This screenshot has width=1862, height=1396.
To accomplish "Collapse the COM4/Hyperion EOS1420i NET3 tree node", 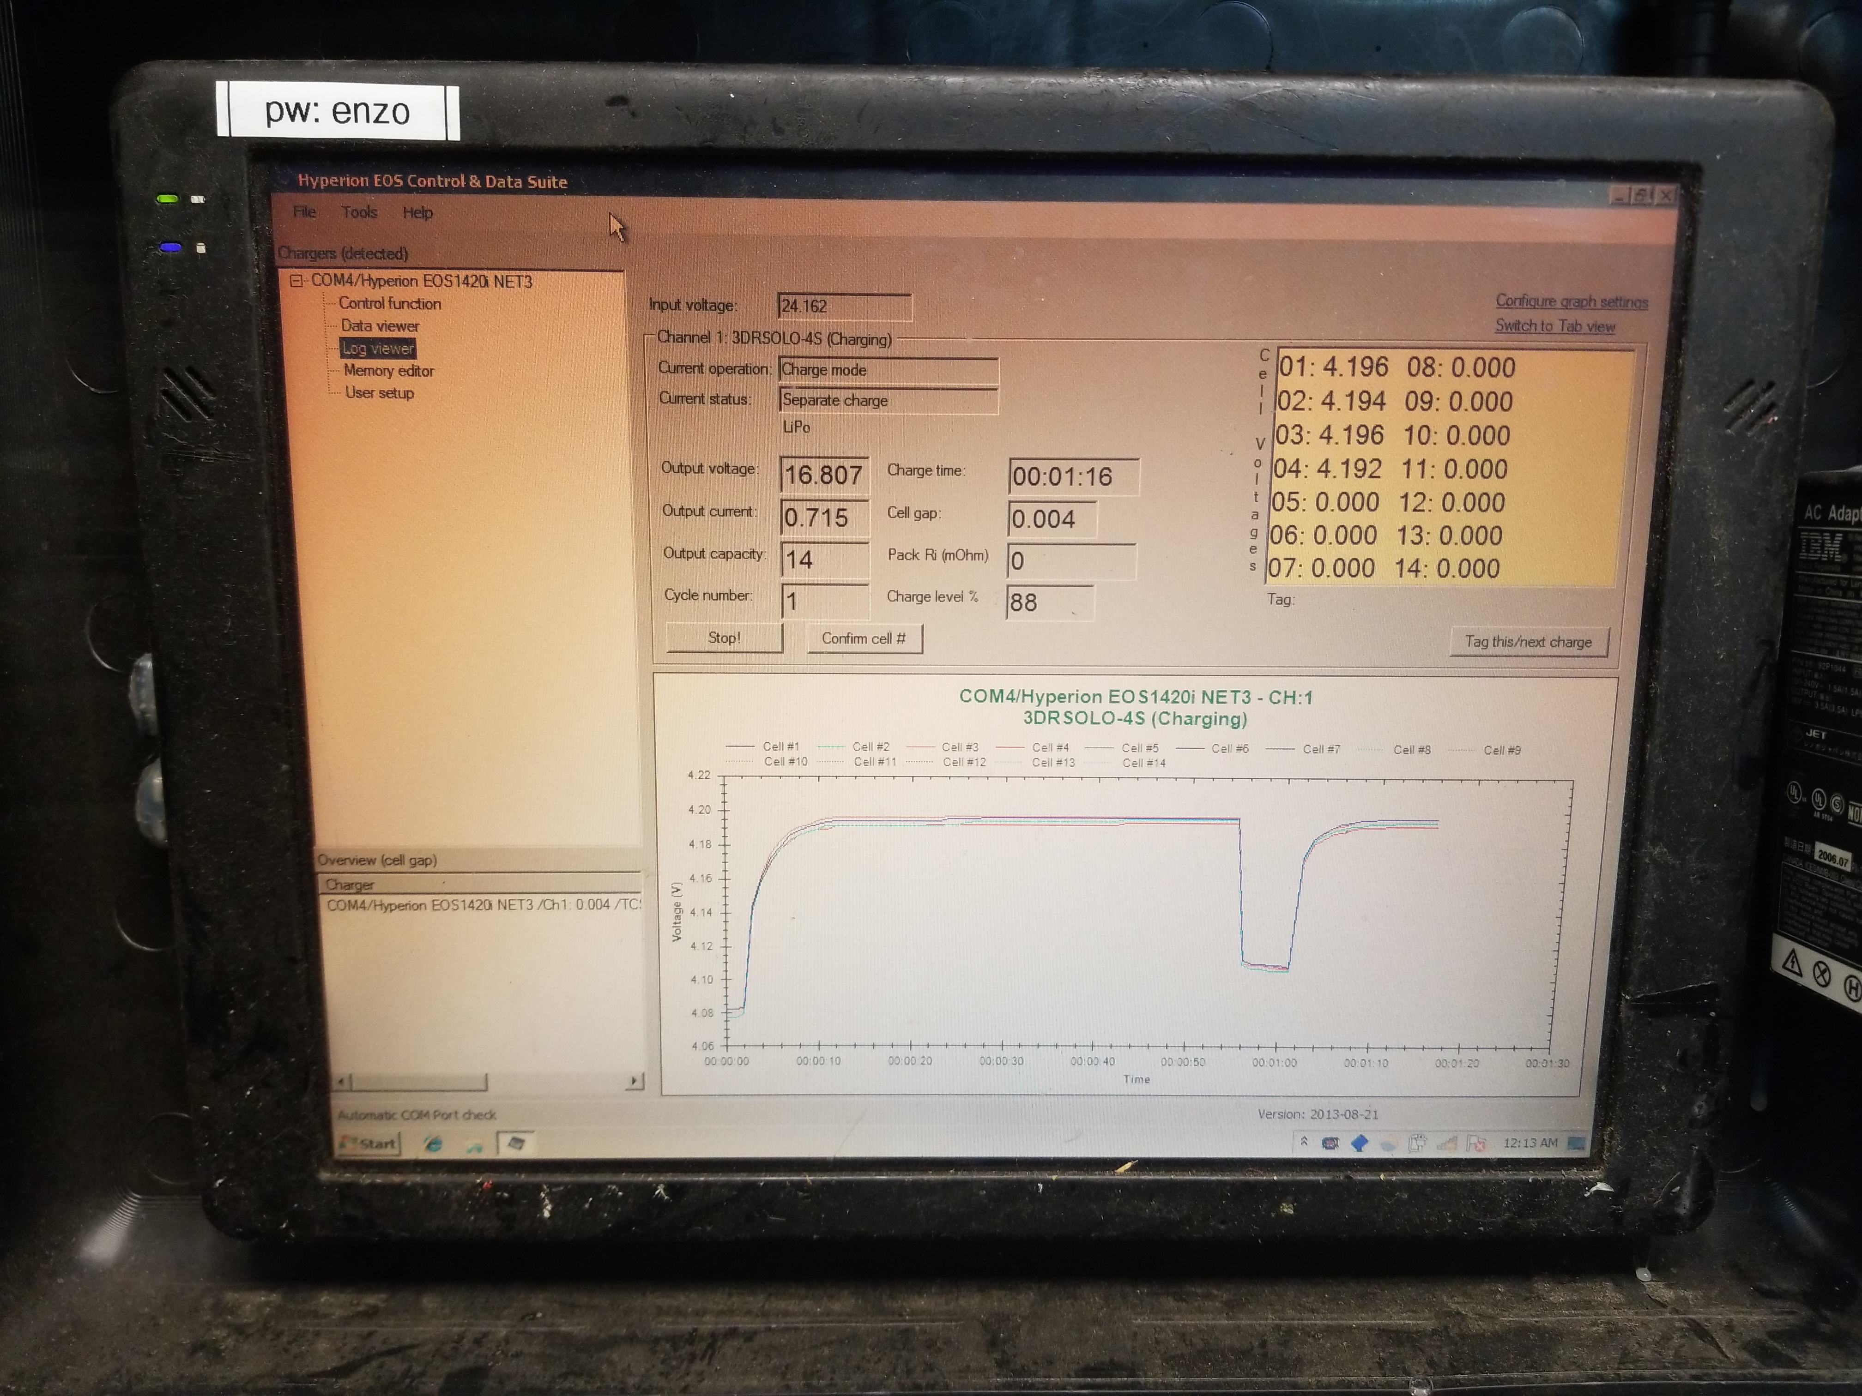I will click(296, 281).
